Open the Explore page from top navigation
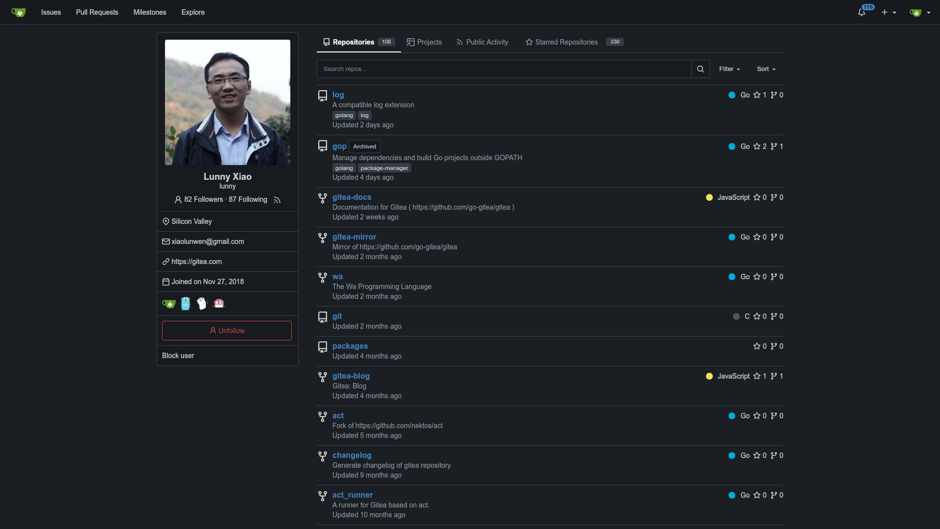The width and height of the screenshot is (940, 529). point(192,12)
